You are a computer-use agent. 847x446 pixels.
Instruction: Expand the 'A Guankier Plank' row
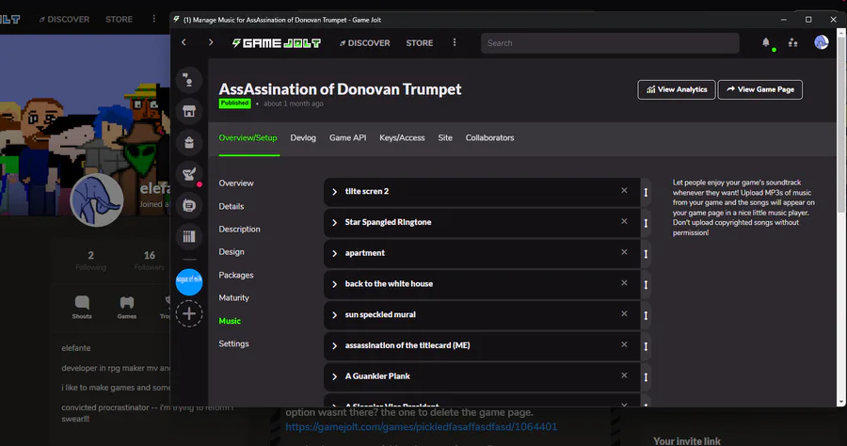pos(334,376)
